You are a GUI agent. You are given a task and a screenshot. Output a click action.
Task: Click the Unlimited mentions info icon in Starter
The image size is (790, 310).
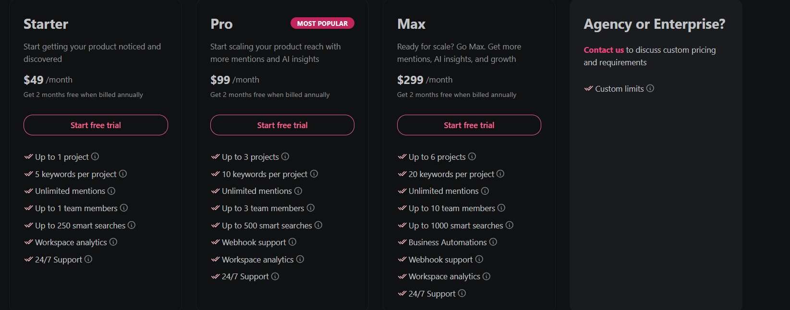click(x=111, y=191)
